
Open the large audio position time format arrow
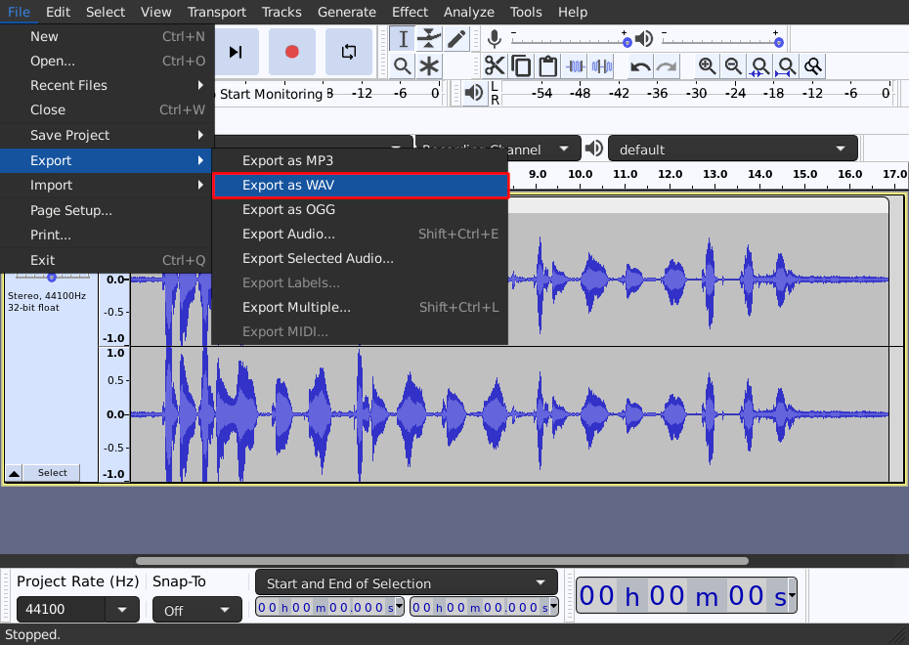coord(792,594)
